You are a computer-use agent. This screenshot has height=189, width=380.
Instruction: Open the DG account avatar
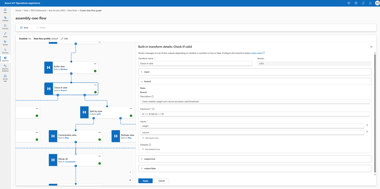377,3
